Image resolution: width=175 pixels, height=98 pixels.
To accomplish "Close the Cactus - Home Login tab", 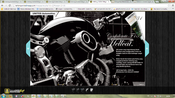I will pos(153,2).
